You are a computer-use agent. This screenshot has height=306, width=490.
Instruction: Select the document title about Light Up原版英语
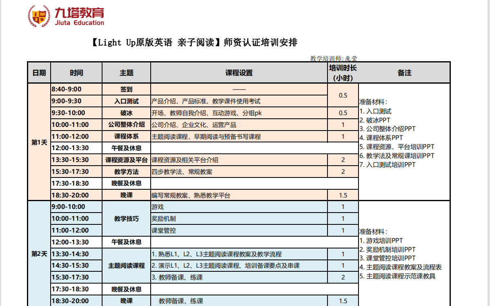193,42
